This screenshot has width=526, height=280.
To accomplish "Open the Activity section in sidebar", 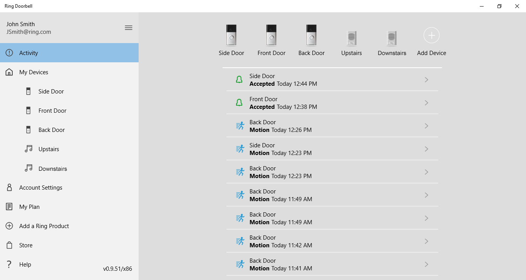I will pyautogui.click(x=69, y=53).
